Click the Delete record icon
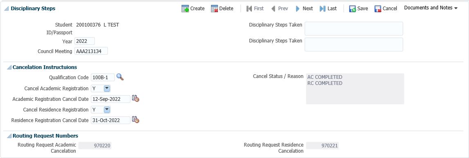Screen dimensions: 469x158 (214, 9)
